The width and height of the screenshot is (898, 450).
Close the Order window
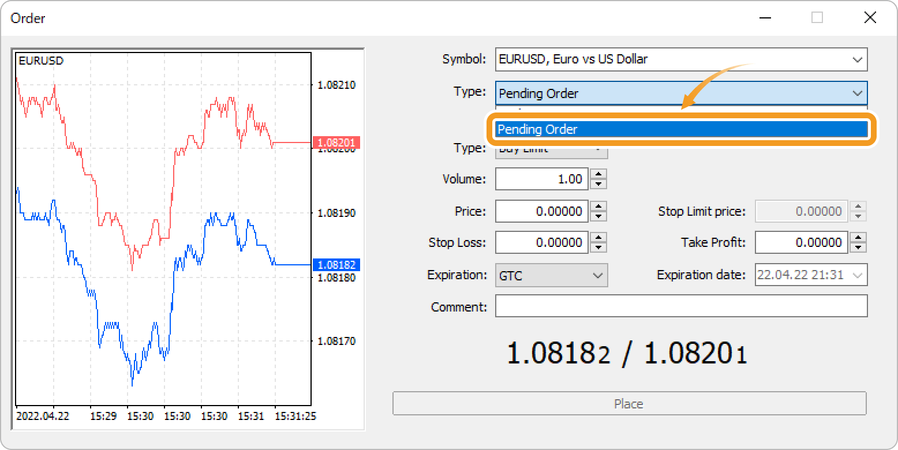[x=870, y=18]
